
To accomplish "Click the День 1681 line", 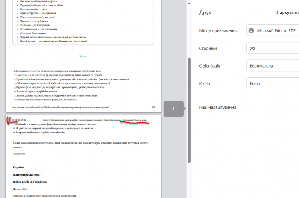I will click(x=20, y=189).
